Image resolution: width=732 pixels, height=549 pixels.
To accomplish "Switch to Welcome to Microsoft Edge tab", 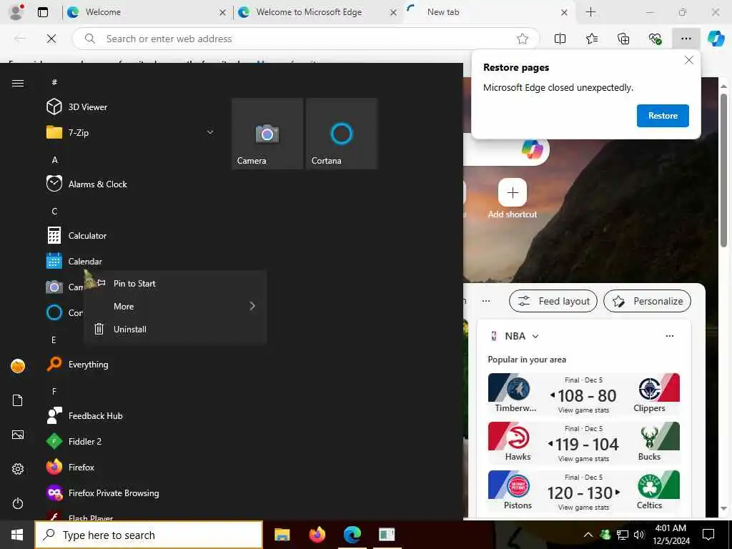I will tap(317, 12).
